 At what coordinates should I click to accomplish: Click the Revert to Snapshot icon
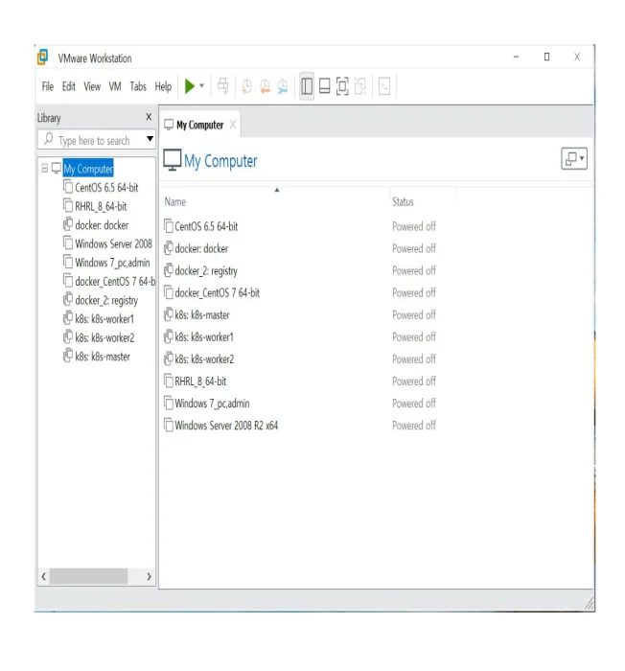pos(265,86)
